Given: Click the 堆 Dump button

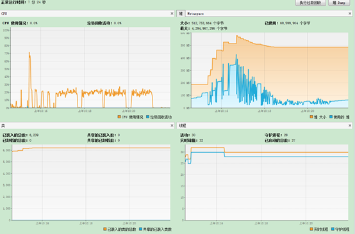Looking at the screenshot, I should (339, 3).
